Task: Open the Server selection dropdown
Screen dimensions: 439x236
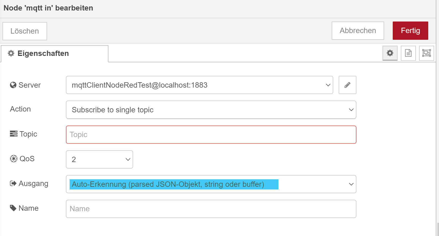Action: pos(199,85)
